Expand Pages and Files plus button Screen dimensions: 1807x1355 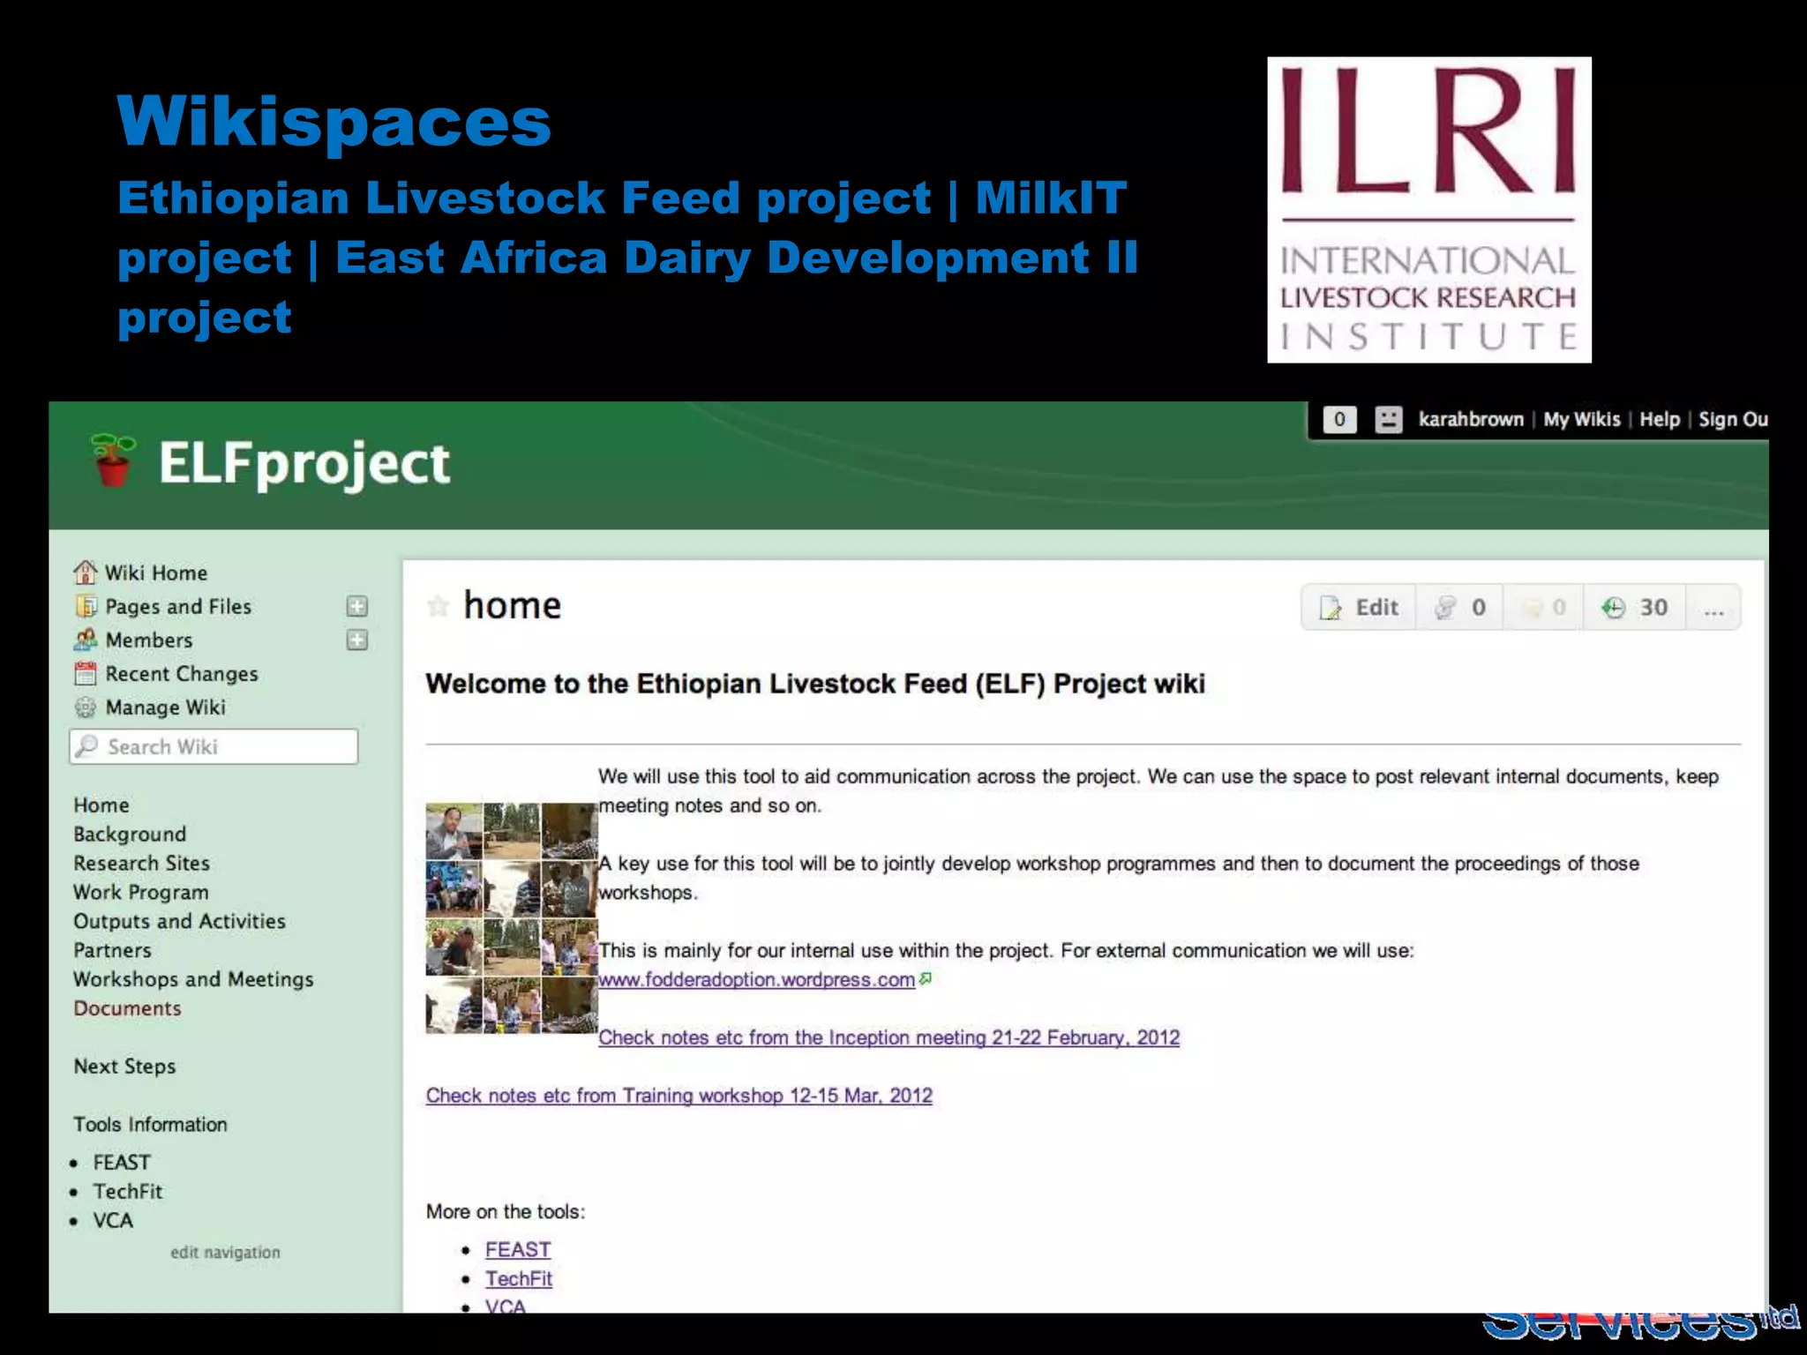click(x=357, y=606)
